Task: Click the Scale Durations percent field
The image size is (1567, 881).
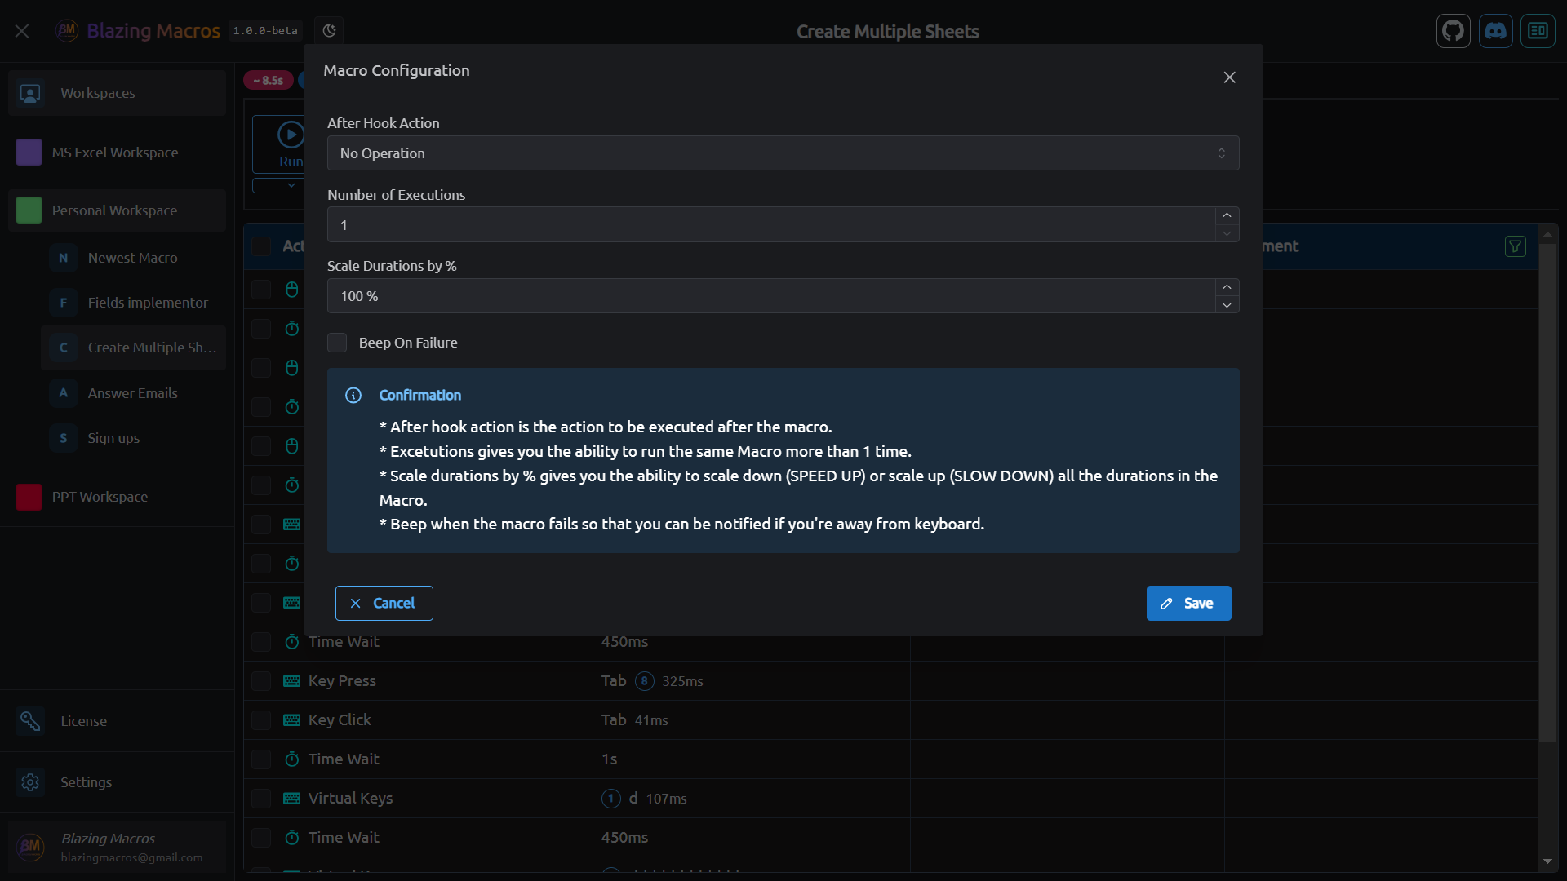Action: pyautogui.click(x=771, y=296)
